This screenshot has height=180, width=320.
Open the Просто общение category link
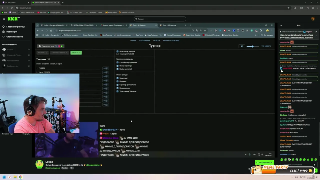click(52, 168)
